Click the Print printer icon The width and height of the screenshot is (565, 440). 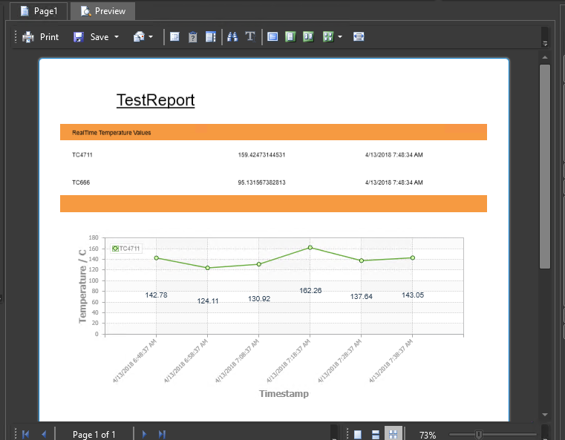point(27,36)
